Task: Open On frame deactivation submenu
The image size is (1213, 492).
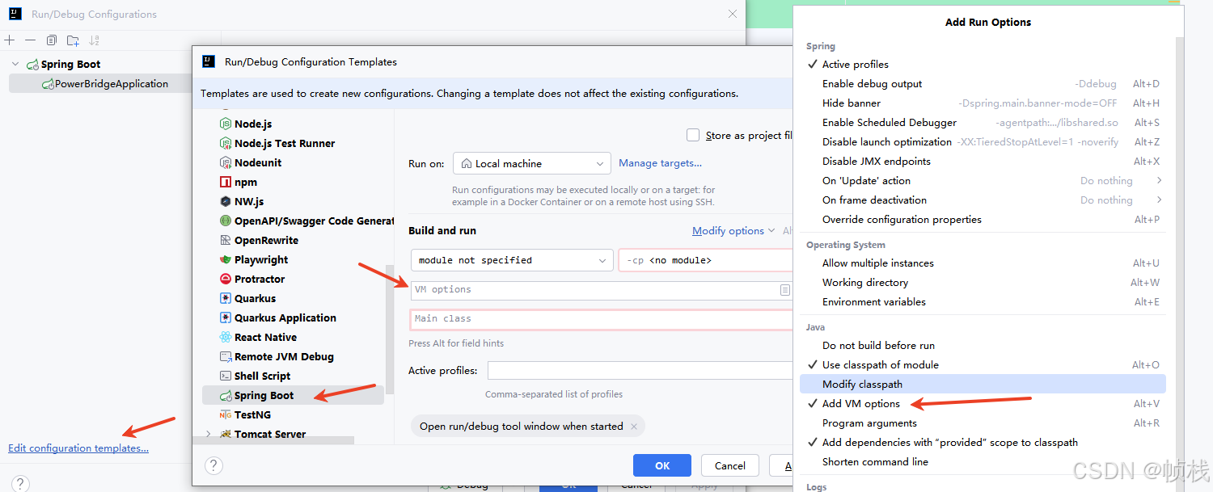Action: pos(983,200)
